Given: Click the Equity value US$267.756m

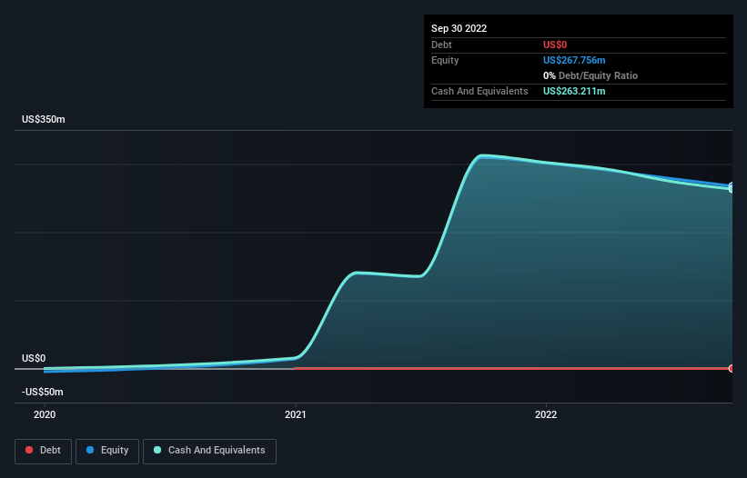Looking at the screenshot, I should 574,60.
